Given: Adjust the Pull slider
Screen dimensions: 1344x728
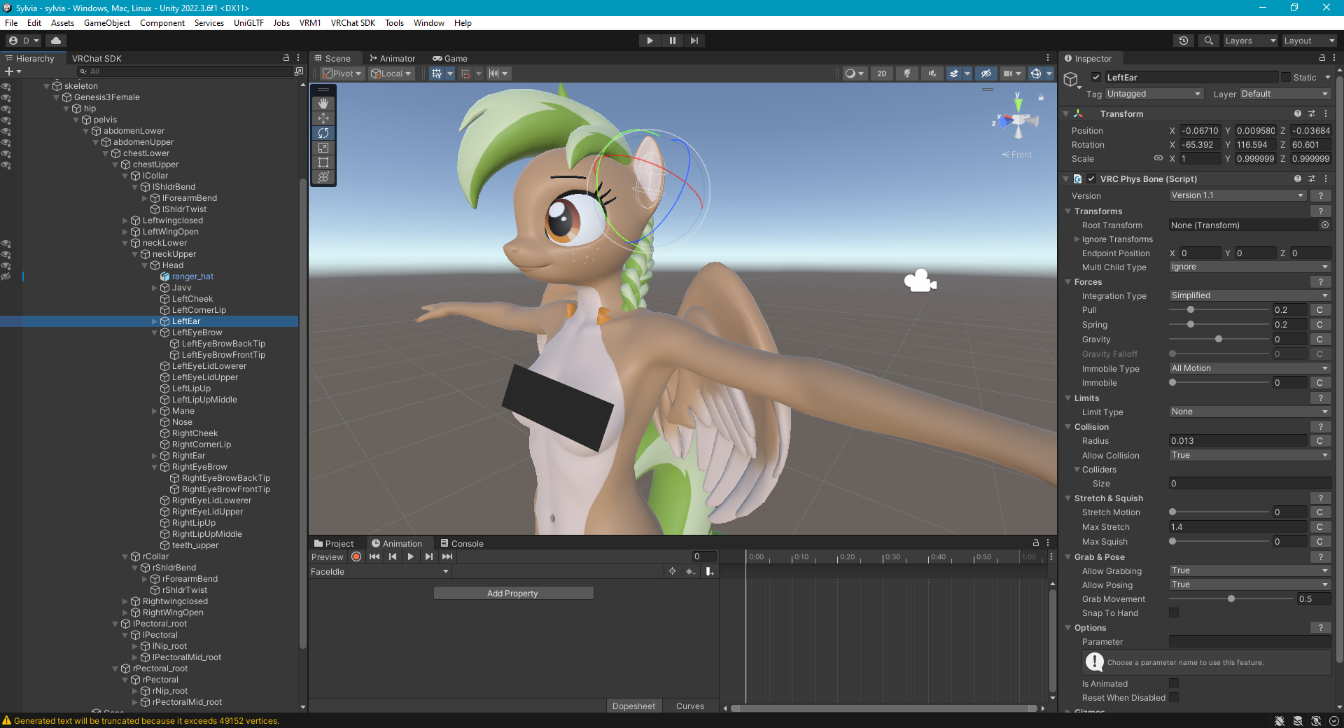Looking at the screenshot, I should pyautogui.click(x=1219, y=309).
